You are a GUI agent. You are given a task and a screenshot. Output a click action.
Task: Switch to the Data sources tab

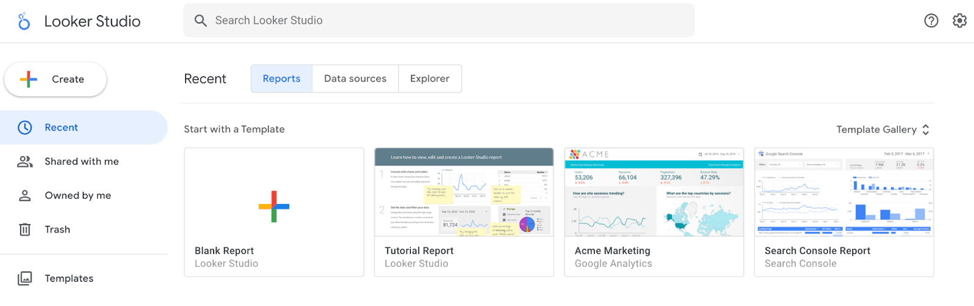click(x=355, y=79)
